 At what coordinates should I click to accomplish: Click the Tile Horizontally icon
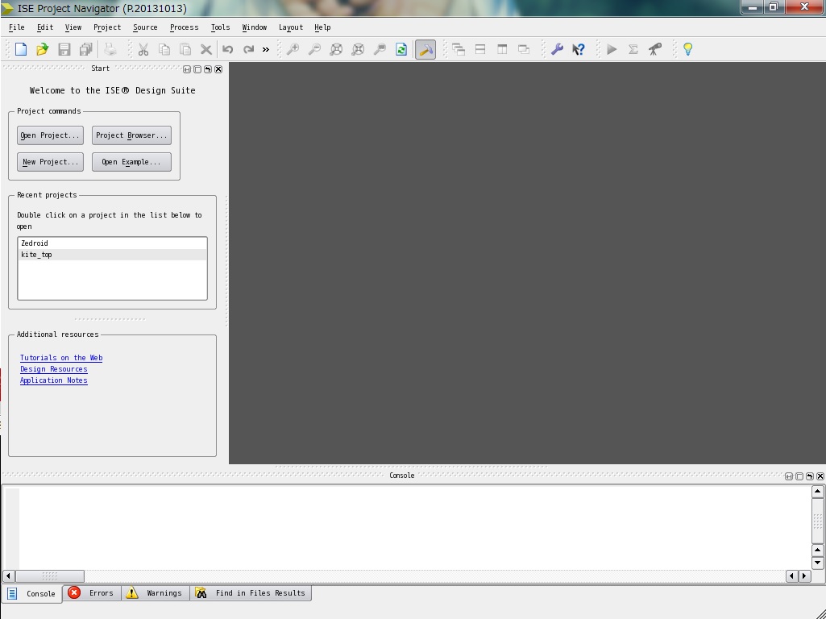click(x=480, y=49)
